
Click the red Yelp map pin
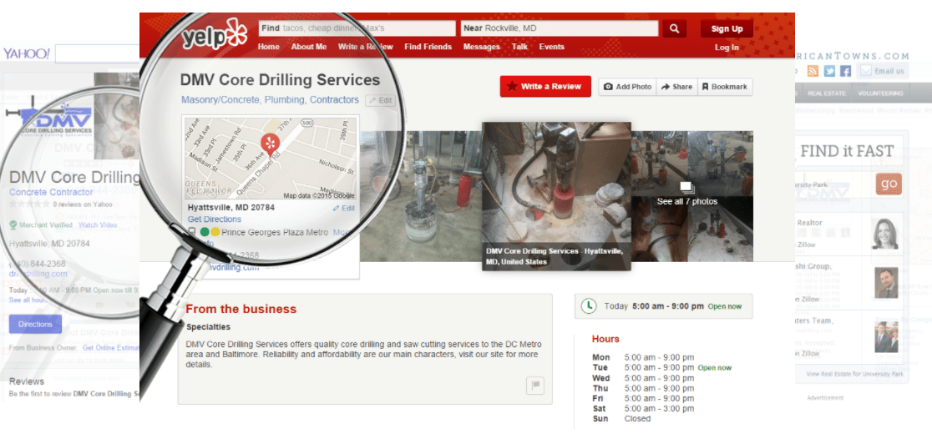(271, 144)
